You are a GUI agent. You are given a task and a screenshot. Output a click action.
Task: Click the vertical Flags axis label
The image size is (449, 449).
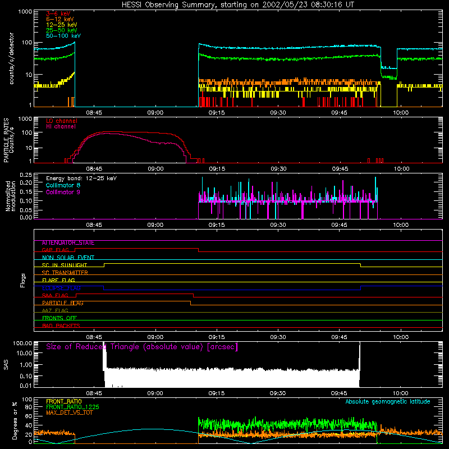[x=23, y=280]
